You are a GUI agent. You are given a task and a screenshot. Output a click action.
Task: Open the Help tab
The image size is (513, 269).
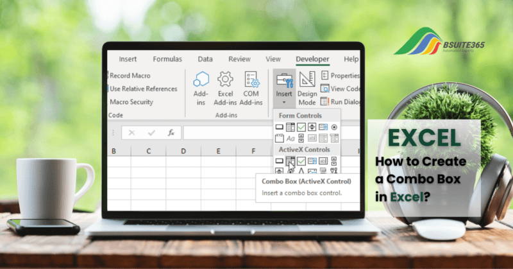click(351, 59)
